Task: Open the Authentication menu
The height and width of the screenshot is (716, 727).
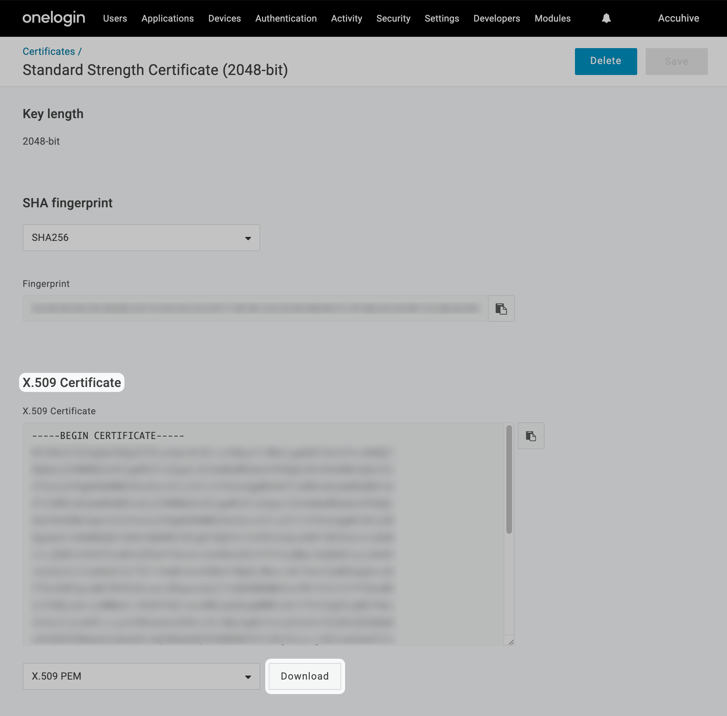Action: tap(286, 18)
